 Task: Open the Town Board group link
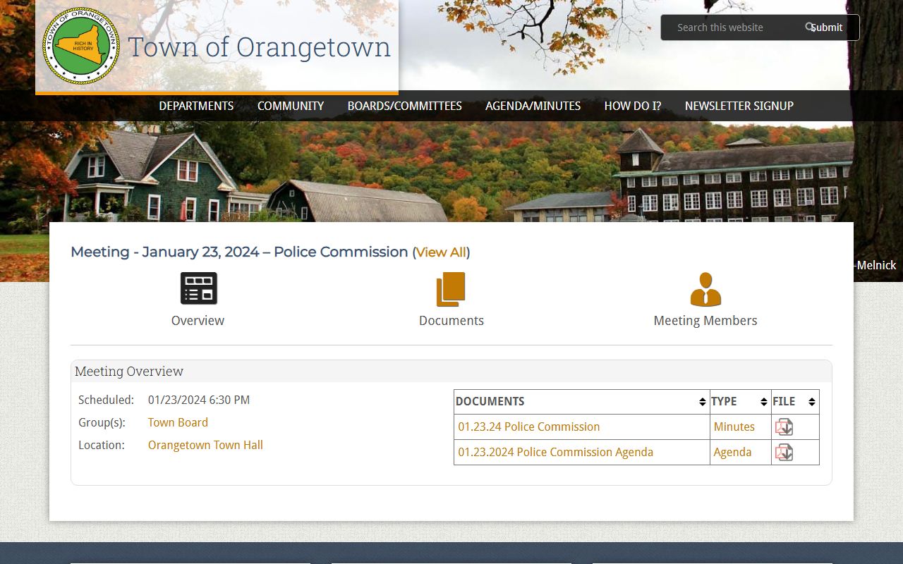pyautogui.click(x=178, y=422)
